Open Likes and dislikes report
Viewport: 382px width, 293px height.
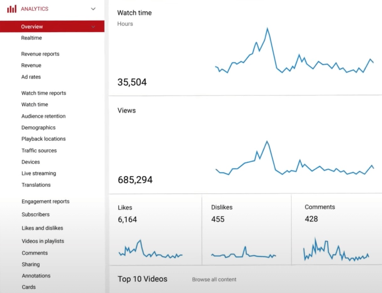click(x=42, y=228)
